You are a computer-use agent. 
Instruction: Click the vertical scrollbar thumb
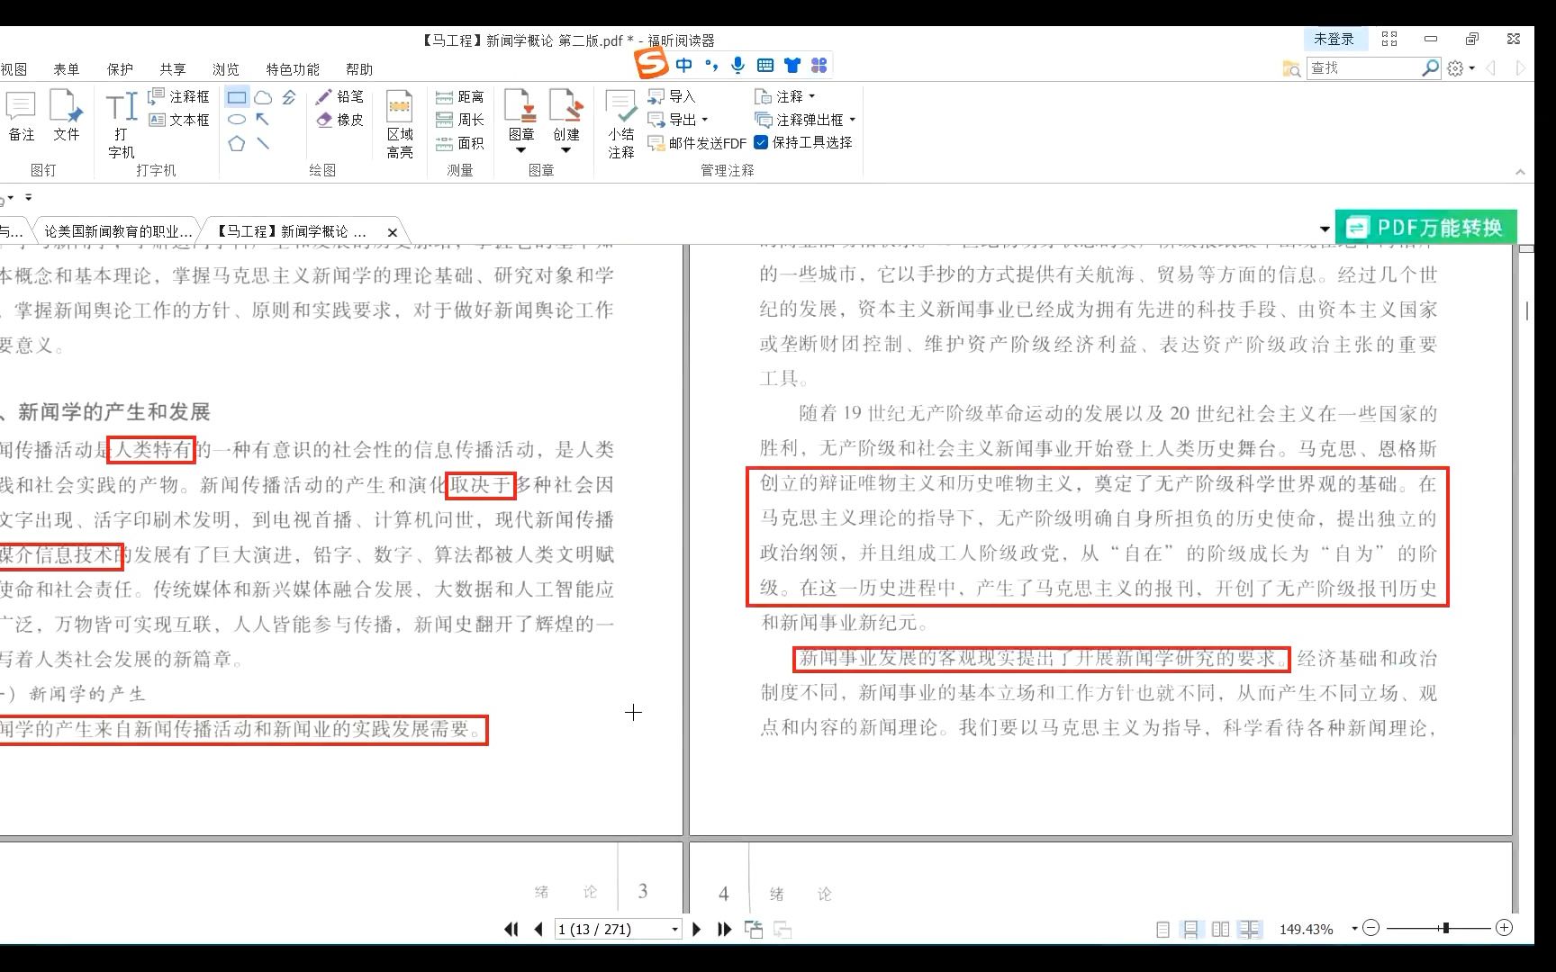(x=1527, y=310)
